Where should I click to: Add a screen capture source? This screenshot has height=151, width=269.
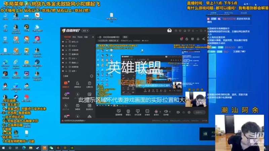(x=119, y=112)
